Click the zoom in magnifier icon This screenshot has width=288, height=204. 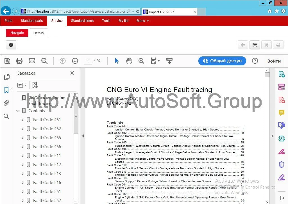[x=141, y=61]
